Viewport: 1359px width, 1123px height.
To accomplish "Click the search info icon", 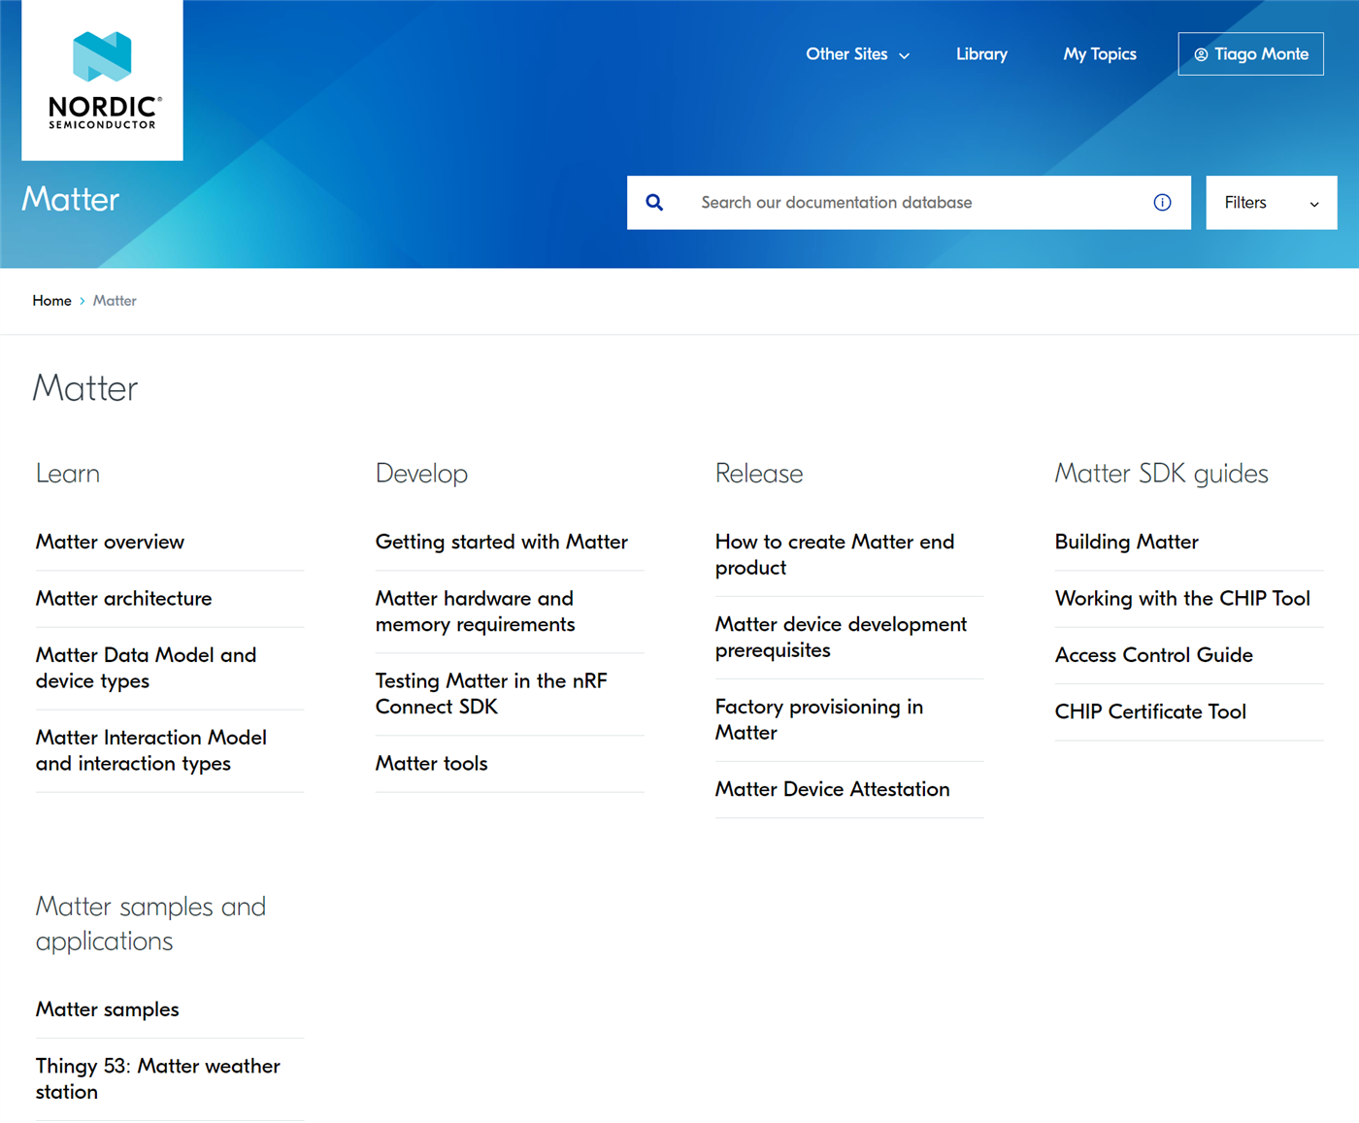I will (1162, 203).
